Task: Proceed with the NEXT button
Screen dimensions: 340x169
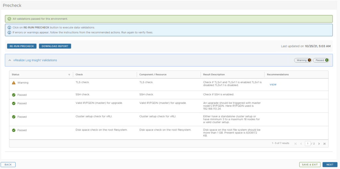Action: click(x=330, y=164)
